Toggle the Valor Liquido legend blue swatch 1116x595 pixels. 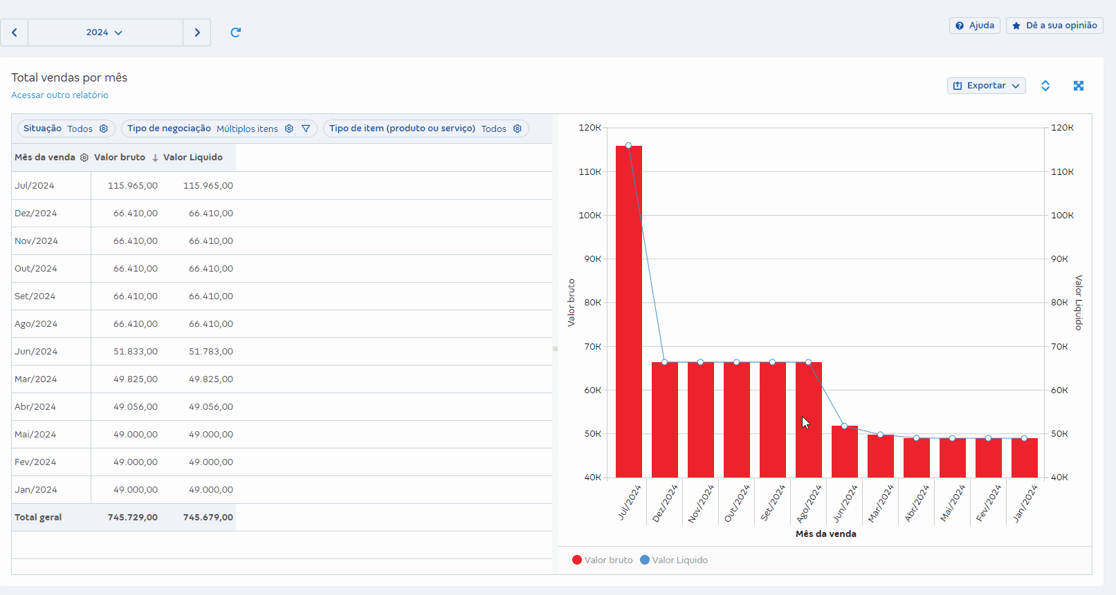click(645, 560)
